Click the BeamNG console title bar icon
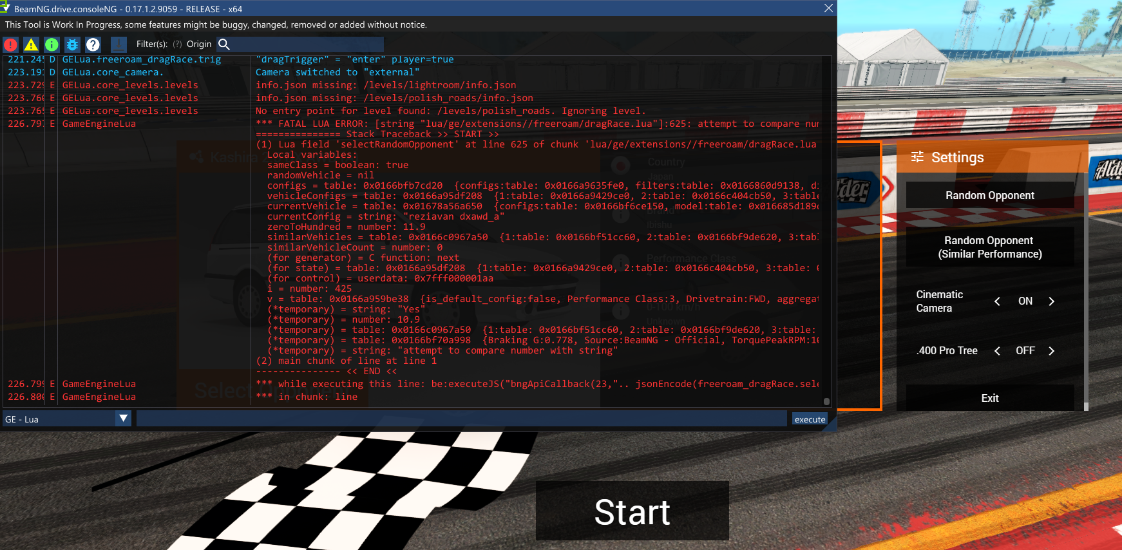1122x550 pixels. 5,8
